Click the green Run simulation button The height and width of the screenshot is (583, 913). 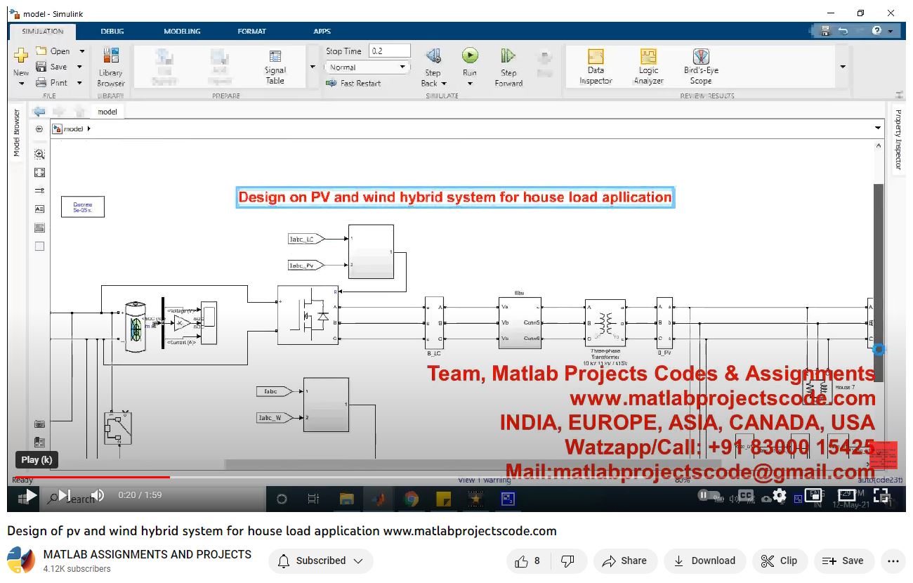click(470, 56)
